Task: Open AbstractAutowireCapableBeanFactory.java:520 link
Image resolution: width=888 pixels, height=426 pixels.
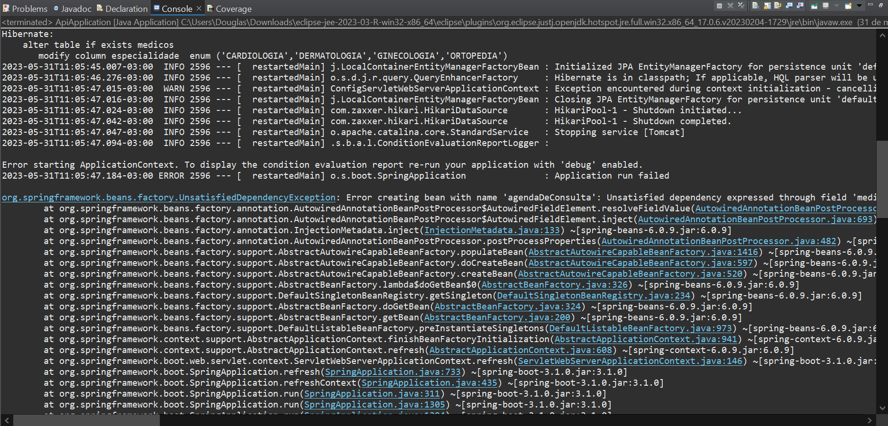Action: coord(630,274)
